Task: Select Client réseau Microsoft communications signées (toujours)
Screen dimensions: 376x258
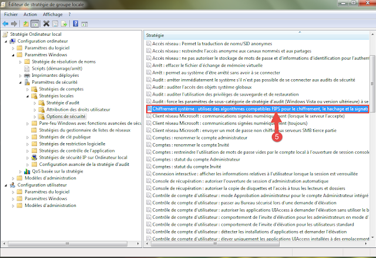Action: [230, 123]
